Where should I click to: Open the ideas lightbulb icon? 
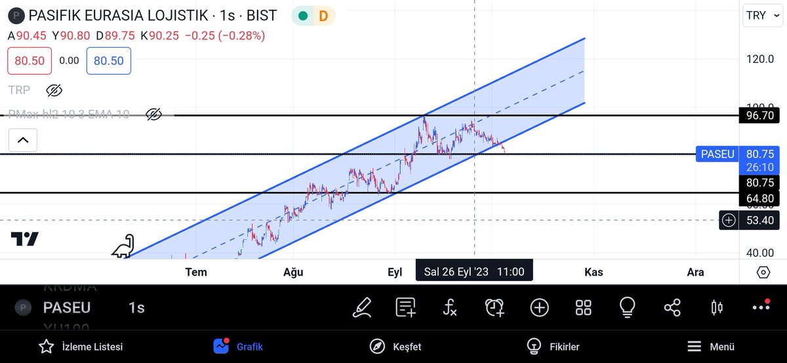point(628,307)
